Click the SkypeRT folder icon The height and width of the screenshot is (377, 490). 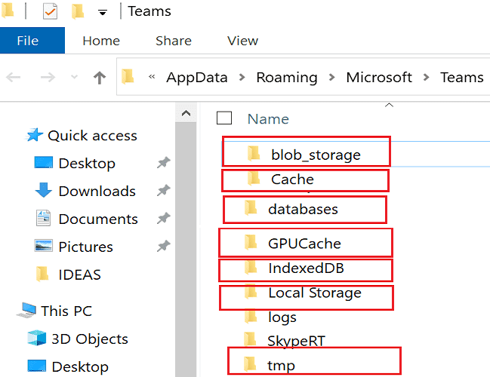(250, 339)
